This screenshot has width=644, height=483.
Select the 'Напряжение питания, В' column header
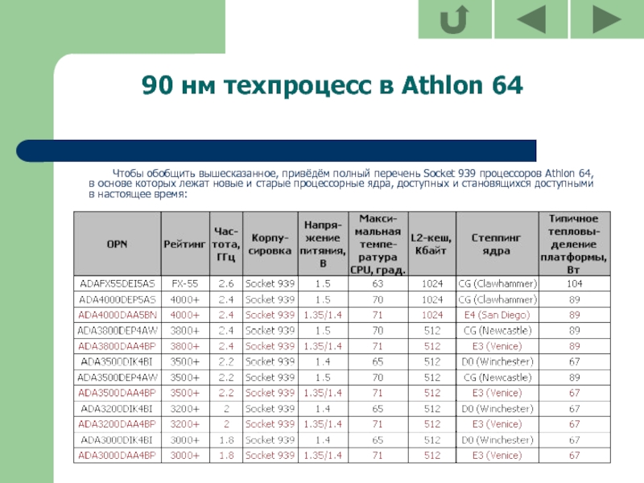[x=323, y=244]
